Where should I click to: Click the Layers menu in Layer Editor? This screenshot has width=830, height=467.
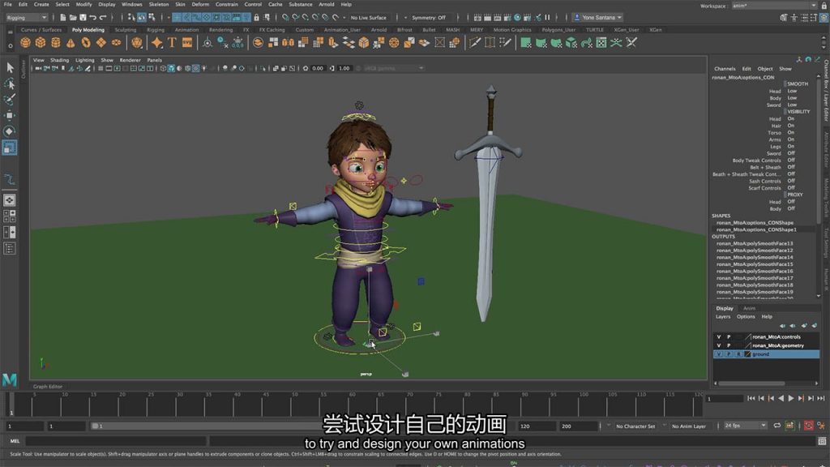tap(723, 317)
